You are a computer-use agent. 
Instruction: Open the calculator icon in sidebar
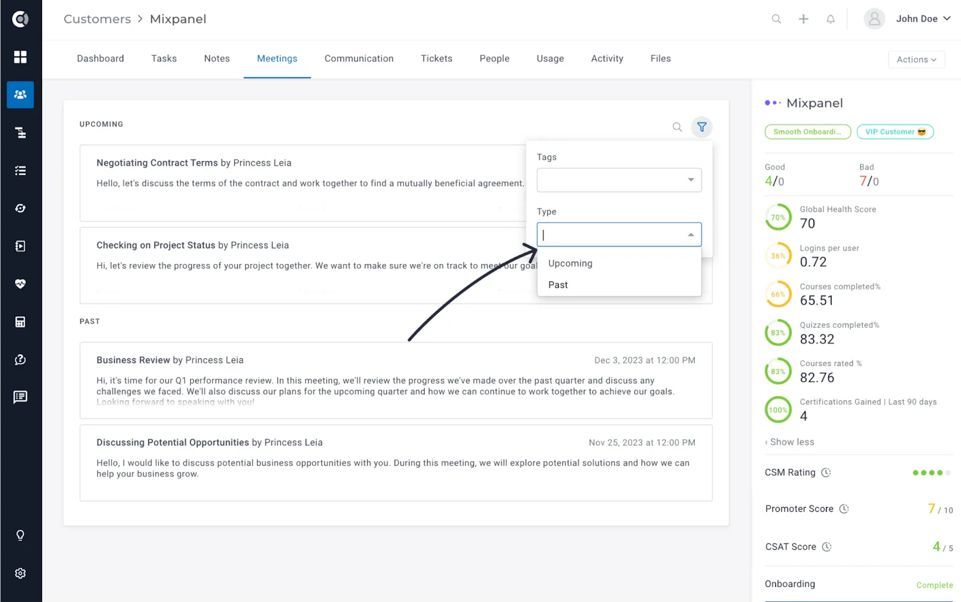pos(20,322)
